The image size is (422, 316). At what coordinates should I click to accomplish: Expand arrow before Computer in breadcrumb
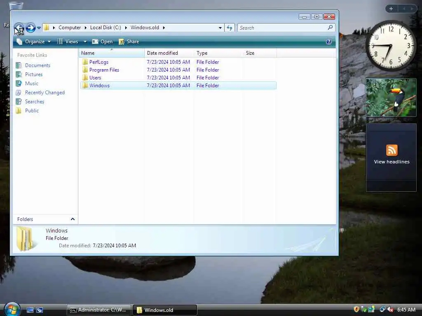[54, 28]
